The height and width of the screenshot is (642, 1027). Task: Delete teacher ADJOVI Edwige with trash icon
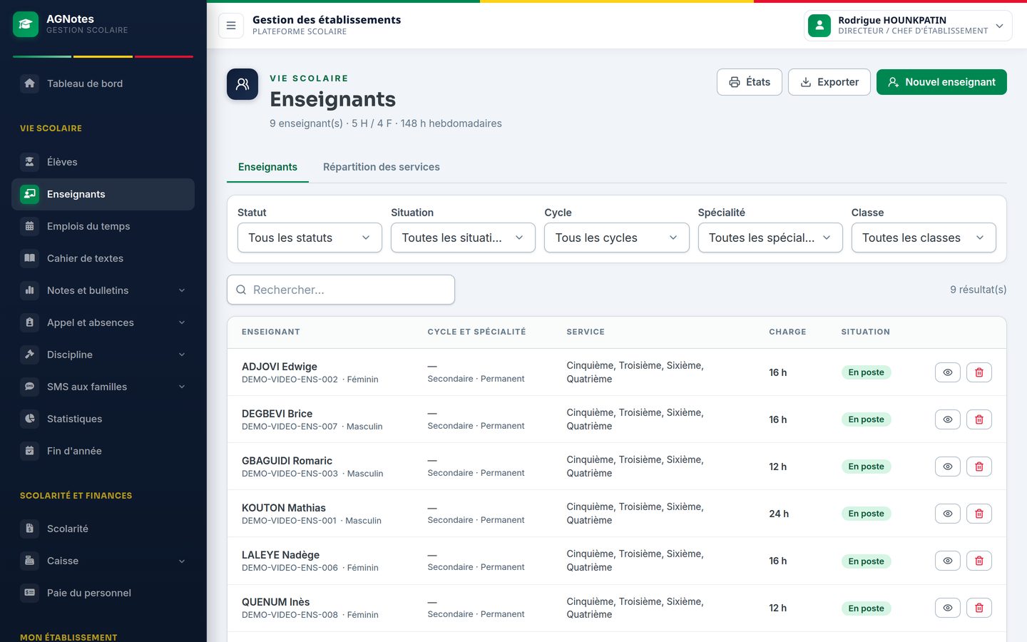pyautogui.click(x=979, y=372)
